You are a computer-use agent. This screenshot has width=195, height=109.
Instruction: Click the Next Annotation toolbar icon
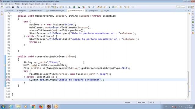click(116, 7)
